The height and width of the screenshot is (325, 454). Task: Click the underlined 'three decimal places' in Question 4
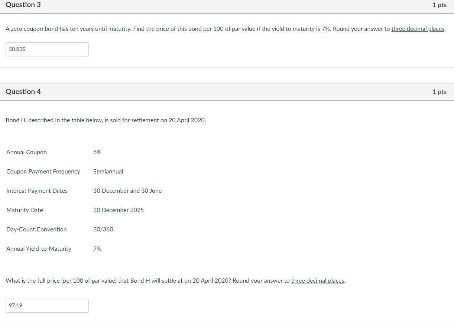click(x=318, y=281)
